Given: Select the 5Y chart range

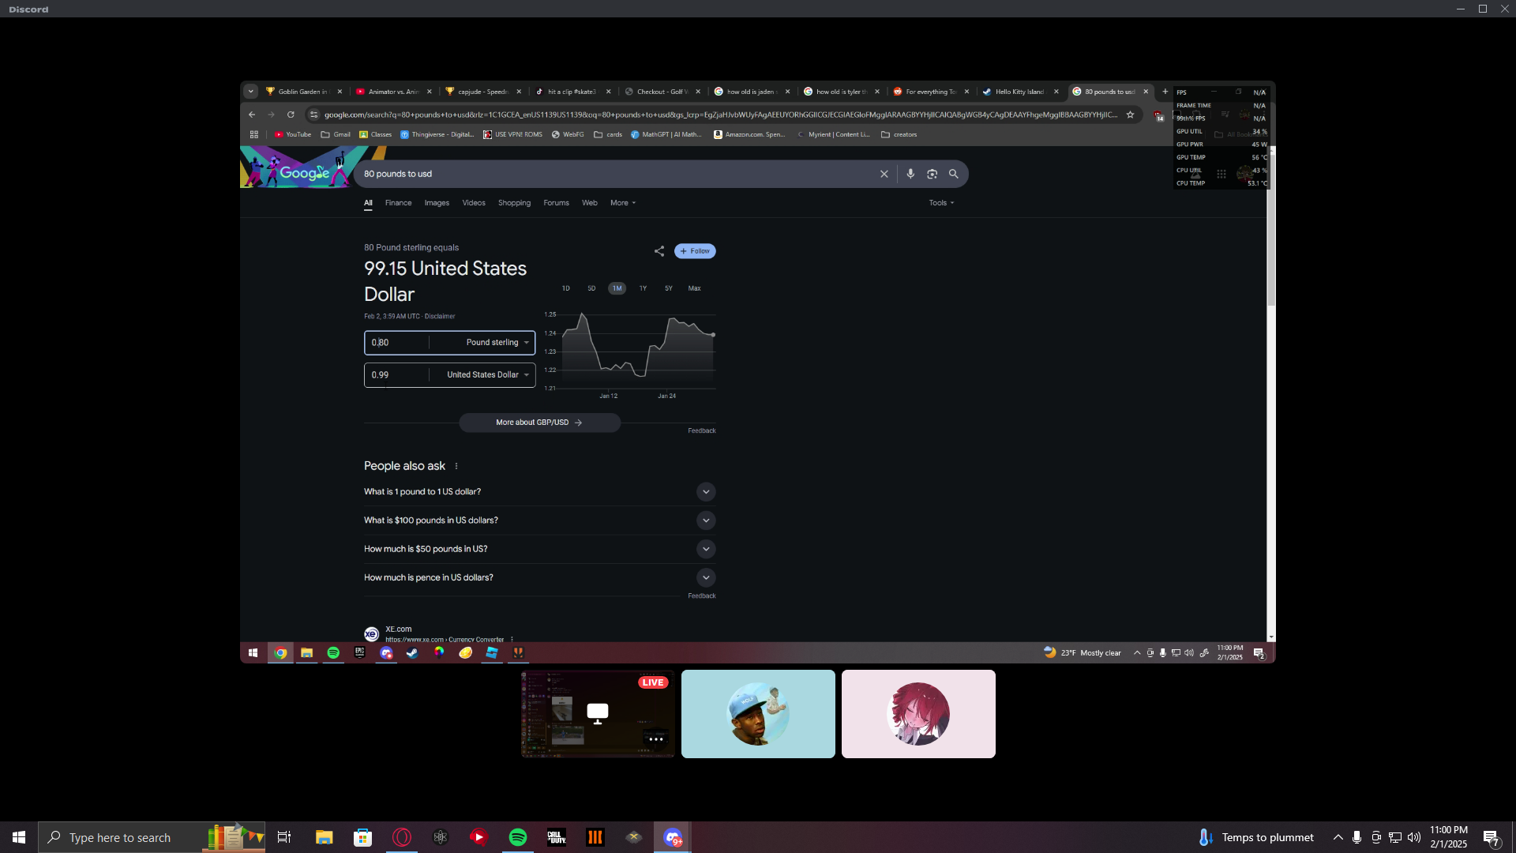Looking at the screenshot, I should [x=669, y=288].
